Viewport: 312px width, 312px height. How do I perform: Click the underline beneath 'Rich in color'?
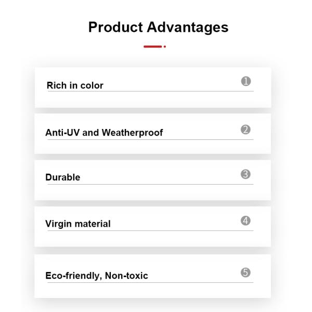click(150, 92)
